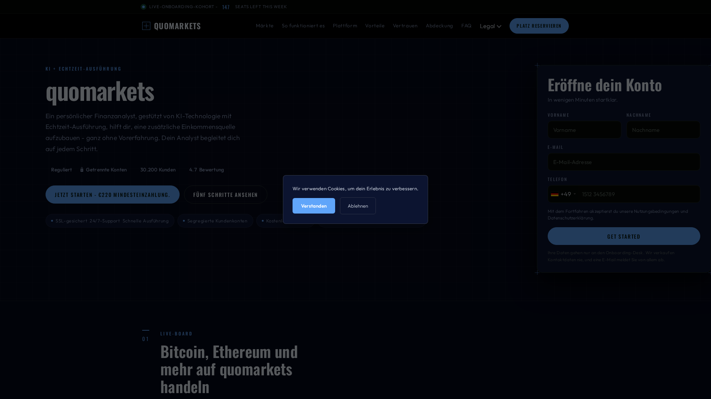Click the "147" seats counter
This screenshot has height=399, width=711.
coord(226,7)
